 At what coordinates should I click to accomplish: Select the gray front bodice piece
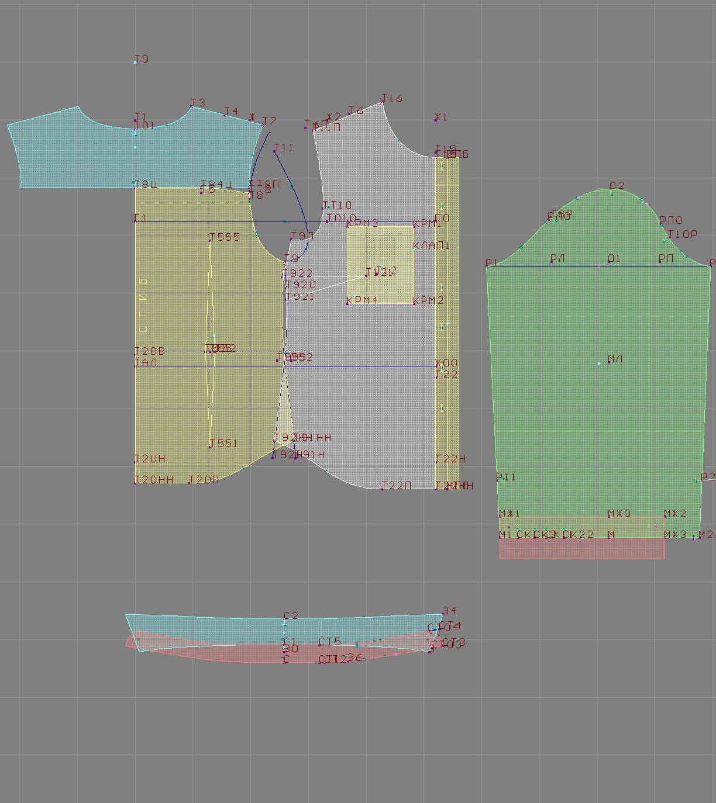[x=363, y=380]
